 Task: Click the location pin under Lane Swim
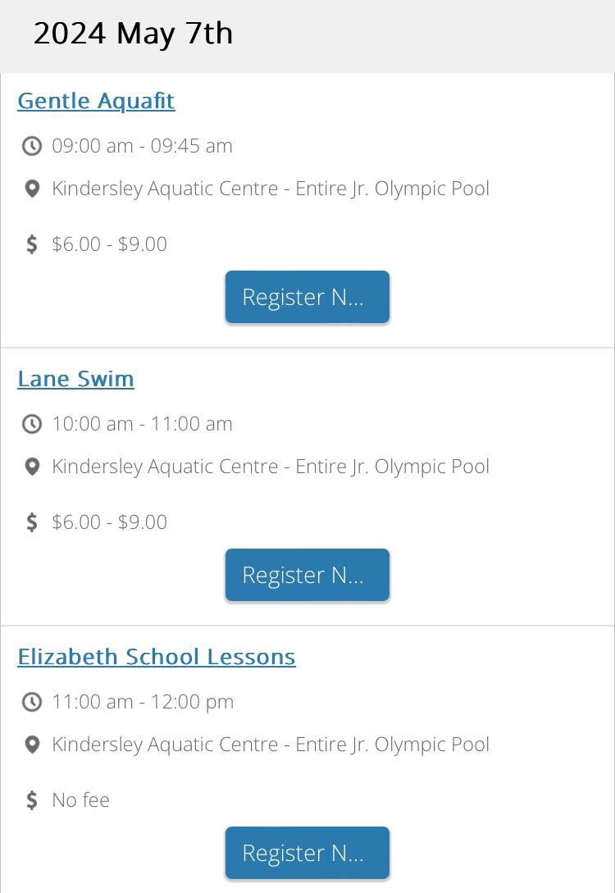coord(33,467)
